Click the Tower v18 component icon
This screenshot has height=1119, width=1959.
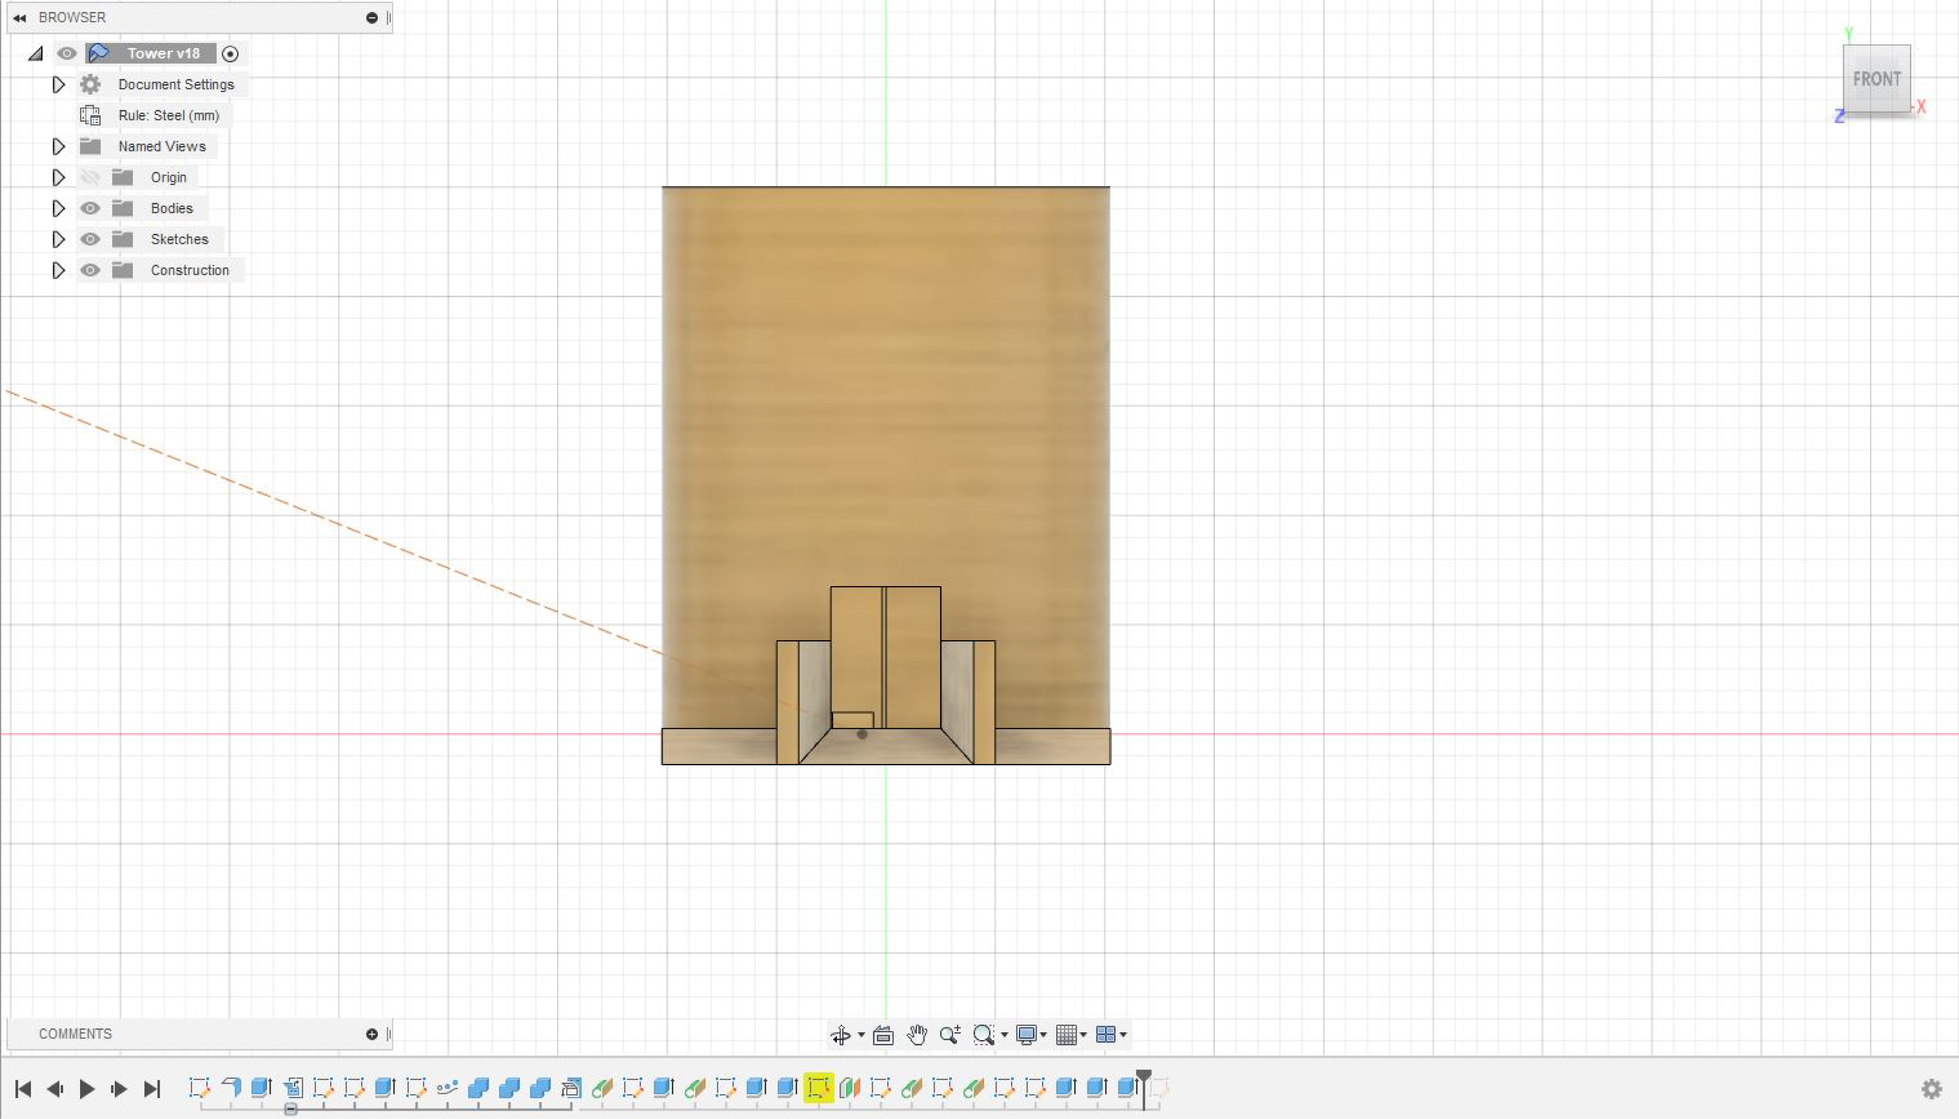pyautogui.click(x=98, y=53)
